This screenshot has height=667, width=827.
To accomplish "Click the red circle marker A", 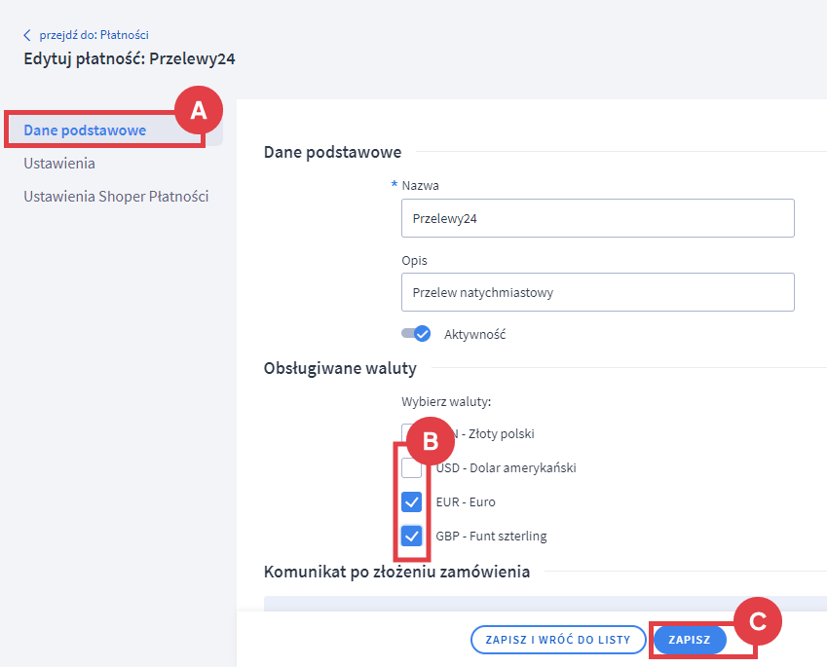I will [199, 111].
